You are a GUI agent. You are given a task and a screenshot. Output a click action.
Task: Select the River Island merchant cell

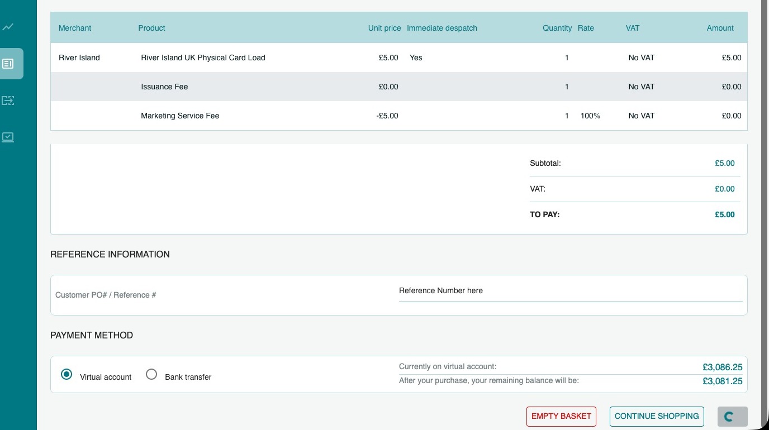pos(79,58)
